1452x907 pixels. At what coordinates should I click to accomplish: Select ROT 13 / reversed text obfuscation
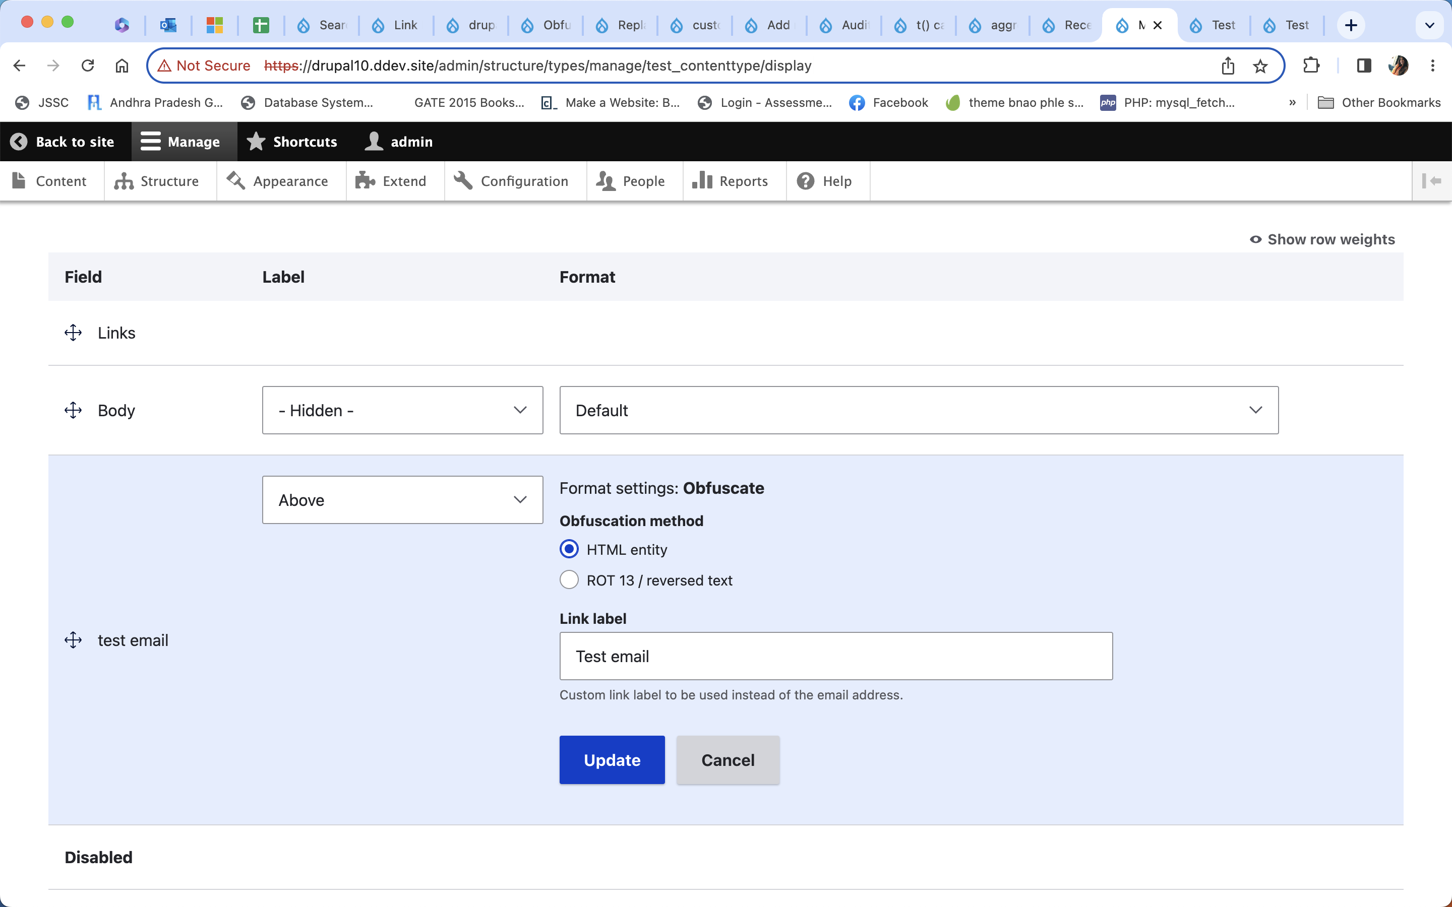point(568,579)
